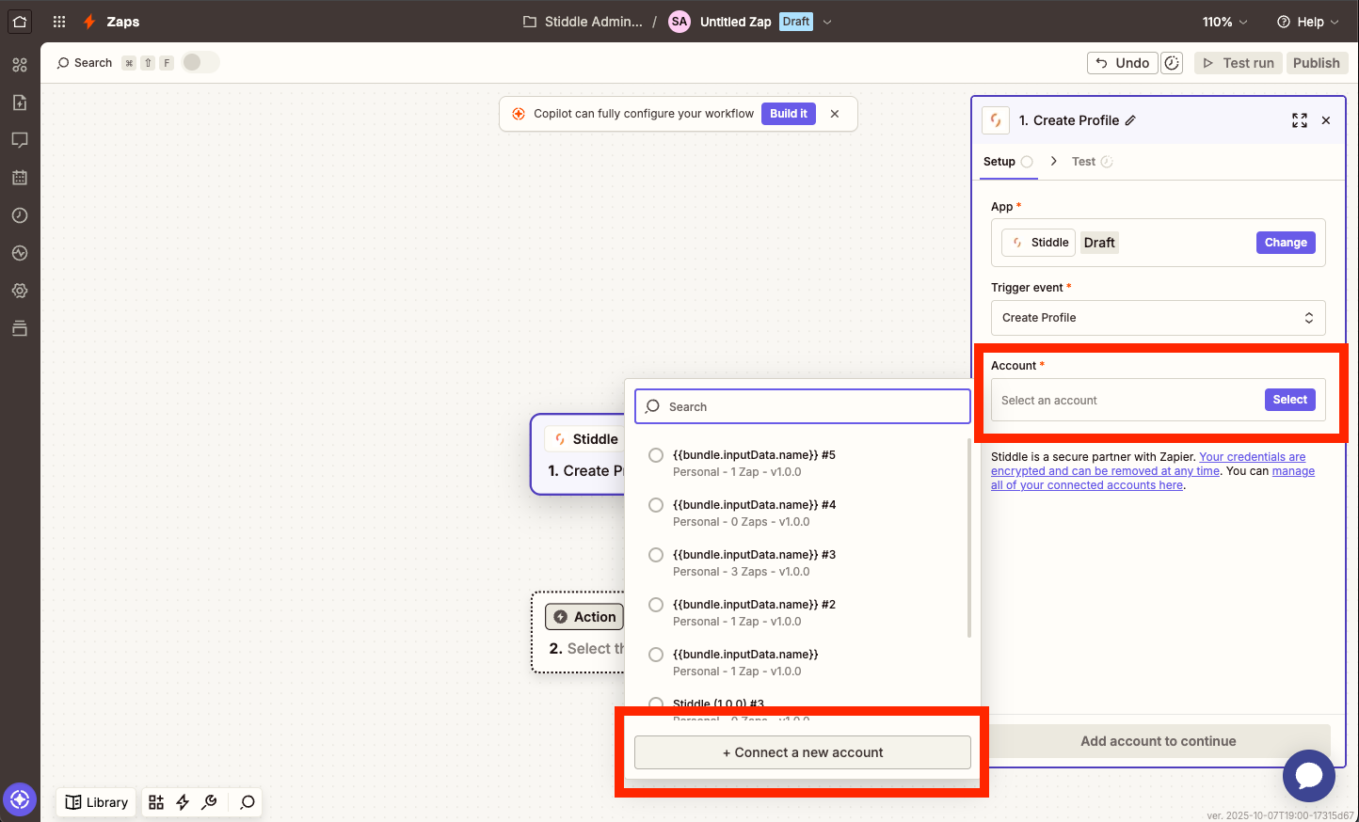Open the Zap history clock icon in sidebar

[x=20, y=215]
